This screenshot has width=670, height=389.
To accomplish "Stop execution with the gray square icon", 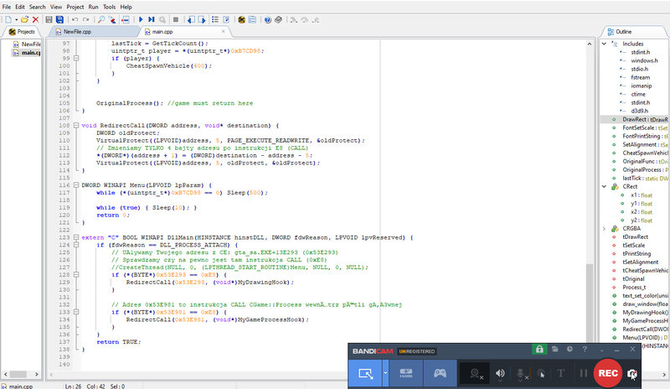I will click(x=176, y=19).
